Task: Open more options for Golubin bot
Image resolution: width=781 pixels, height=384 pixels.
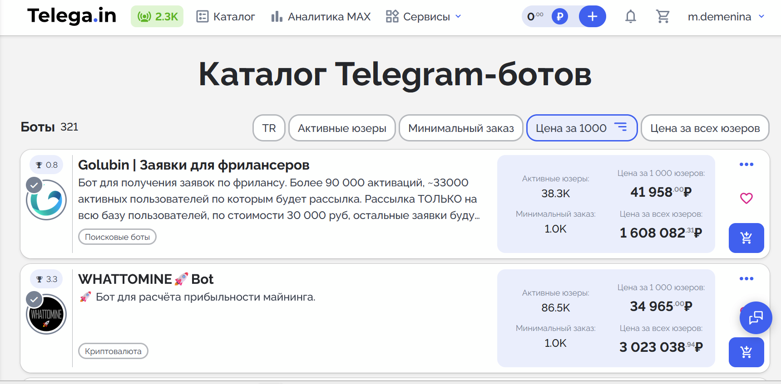Action: click(746, 164)
